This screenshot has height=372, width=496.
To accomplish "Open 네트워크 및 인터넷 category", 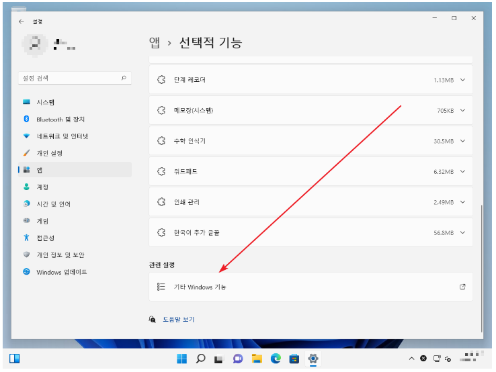I will point(75,136).
